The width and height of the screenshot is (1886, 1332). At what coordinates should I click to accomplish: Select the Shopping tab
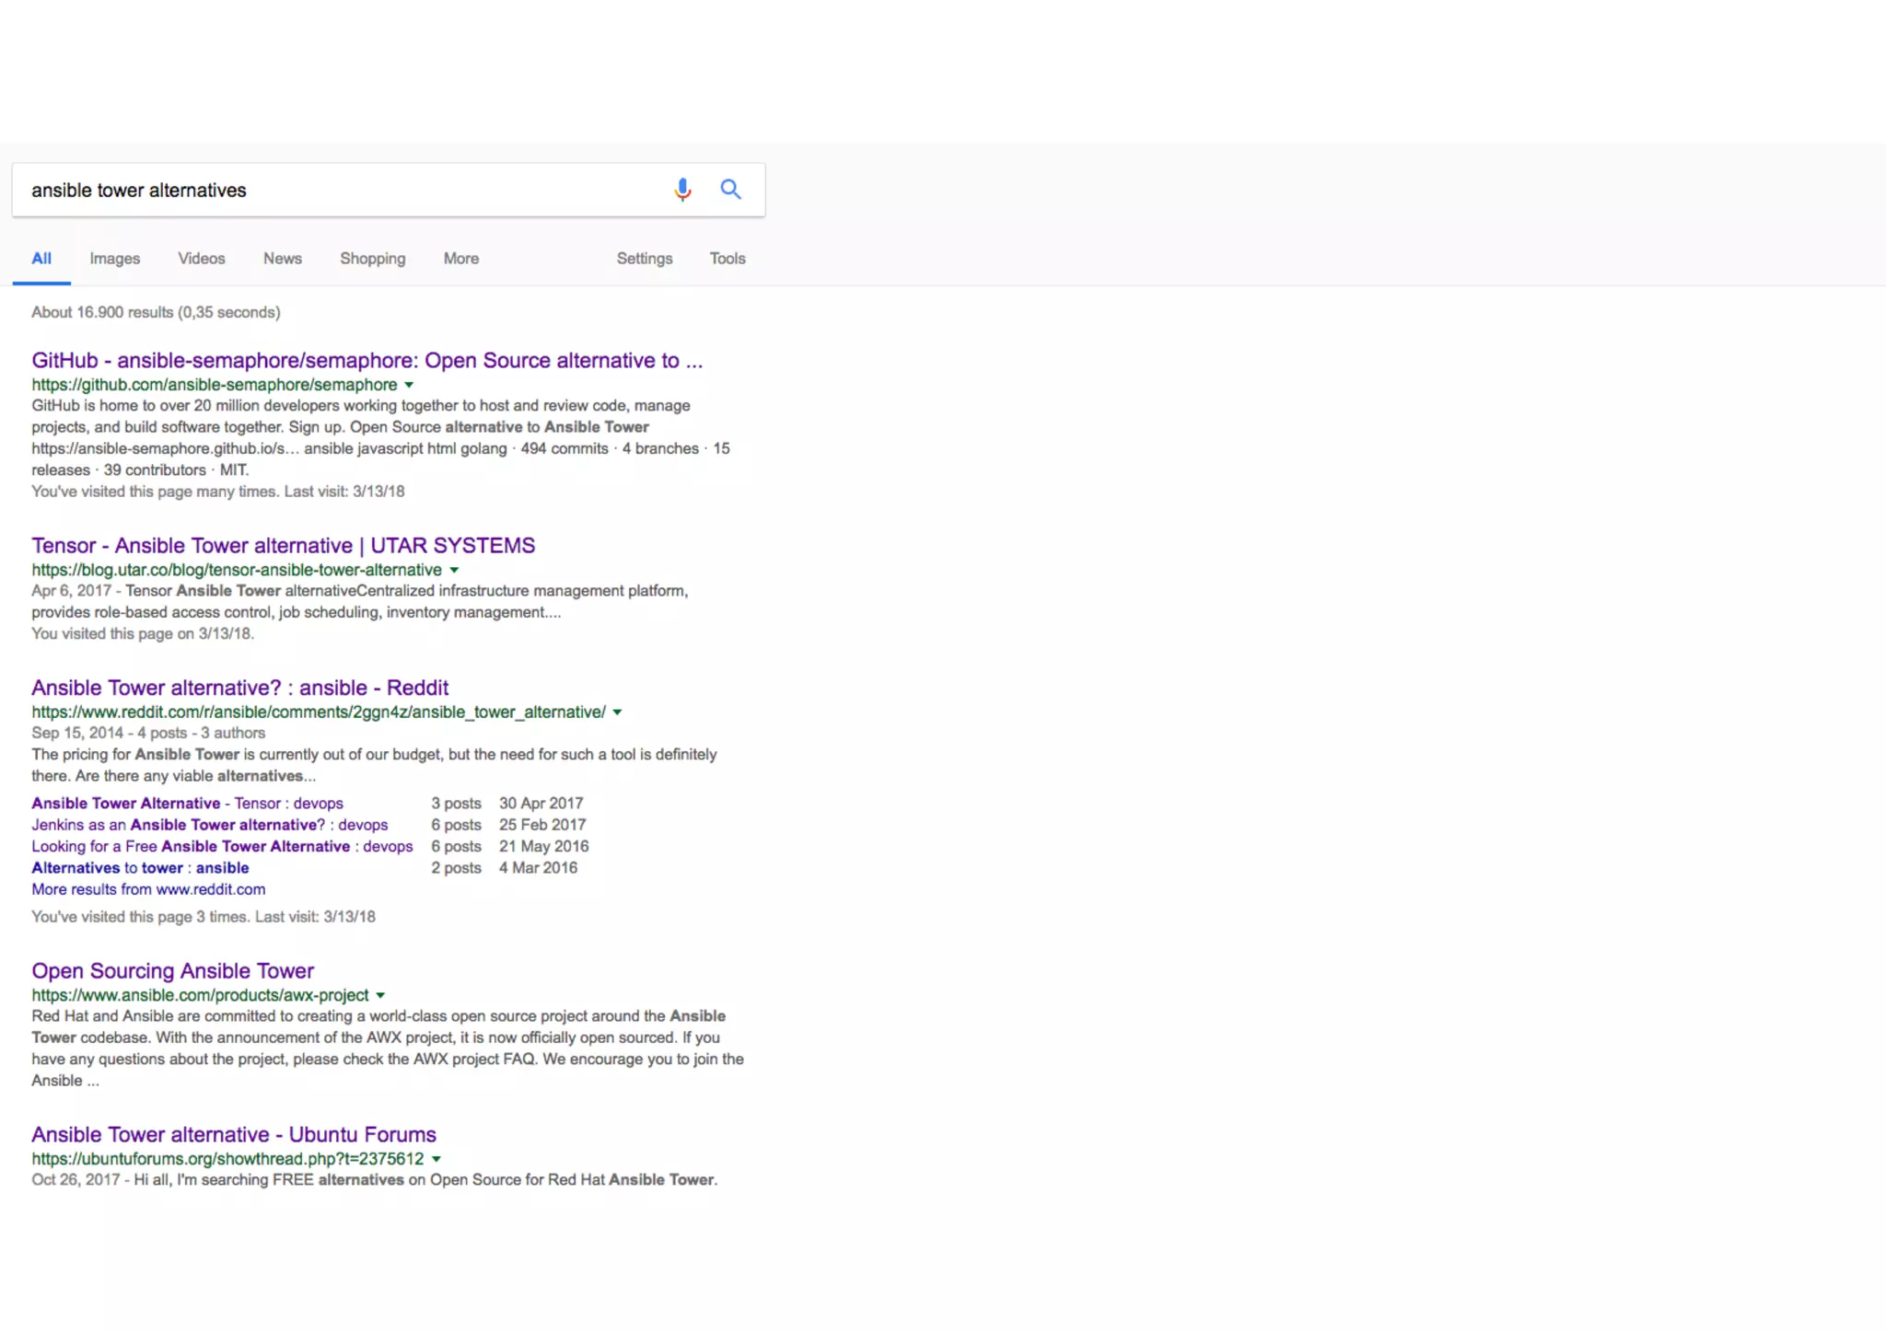372,259
